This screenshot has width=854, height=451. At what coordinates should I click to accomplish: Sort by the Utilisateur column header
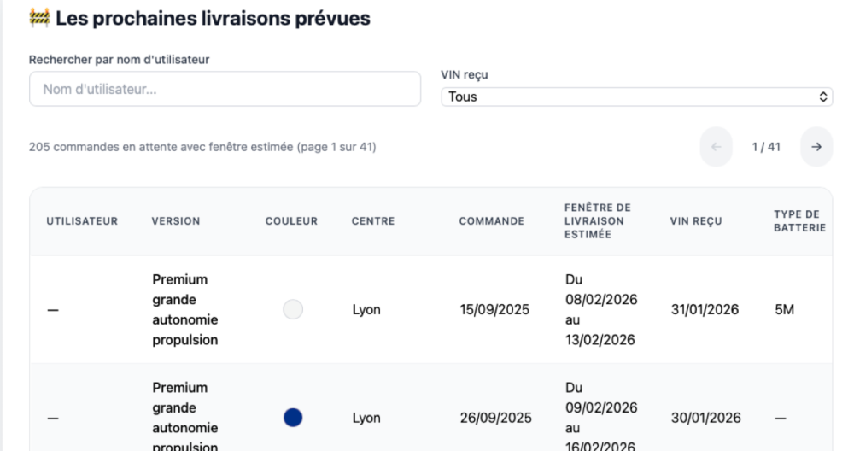coord(82,221)
